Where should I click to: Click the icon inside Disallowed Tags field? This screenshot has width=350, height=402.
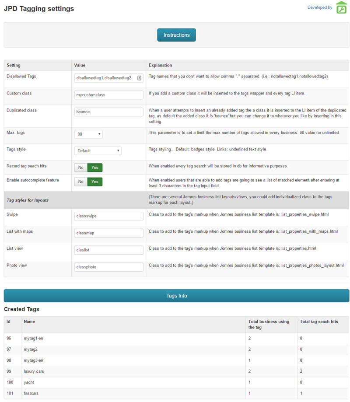point(139,78)
